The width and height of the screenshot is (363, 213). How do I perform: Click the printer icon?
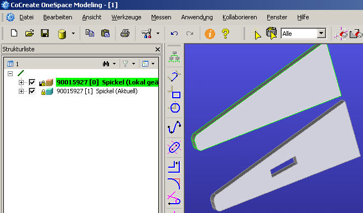pos(125,34)
